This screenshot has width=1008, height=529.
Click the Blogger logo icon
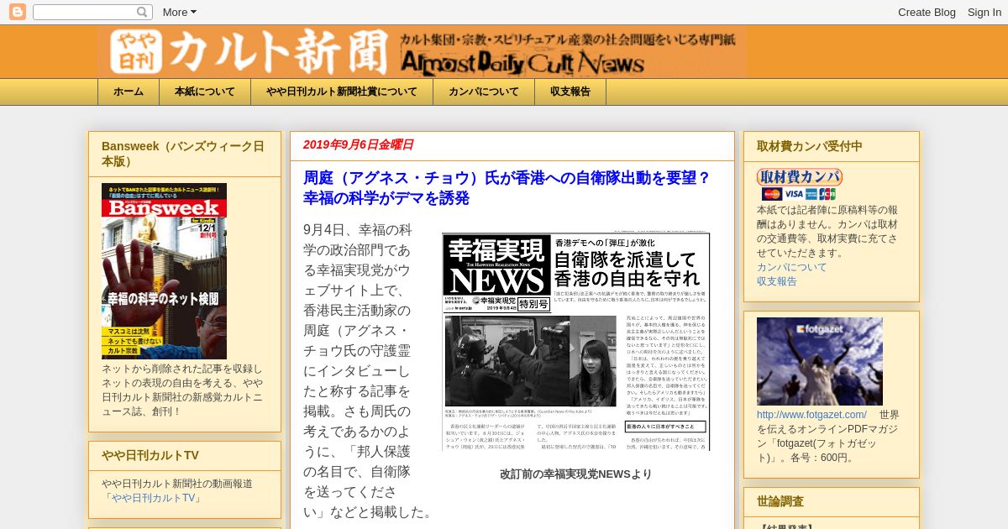[x=17, y=12]
